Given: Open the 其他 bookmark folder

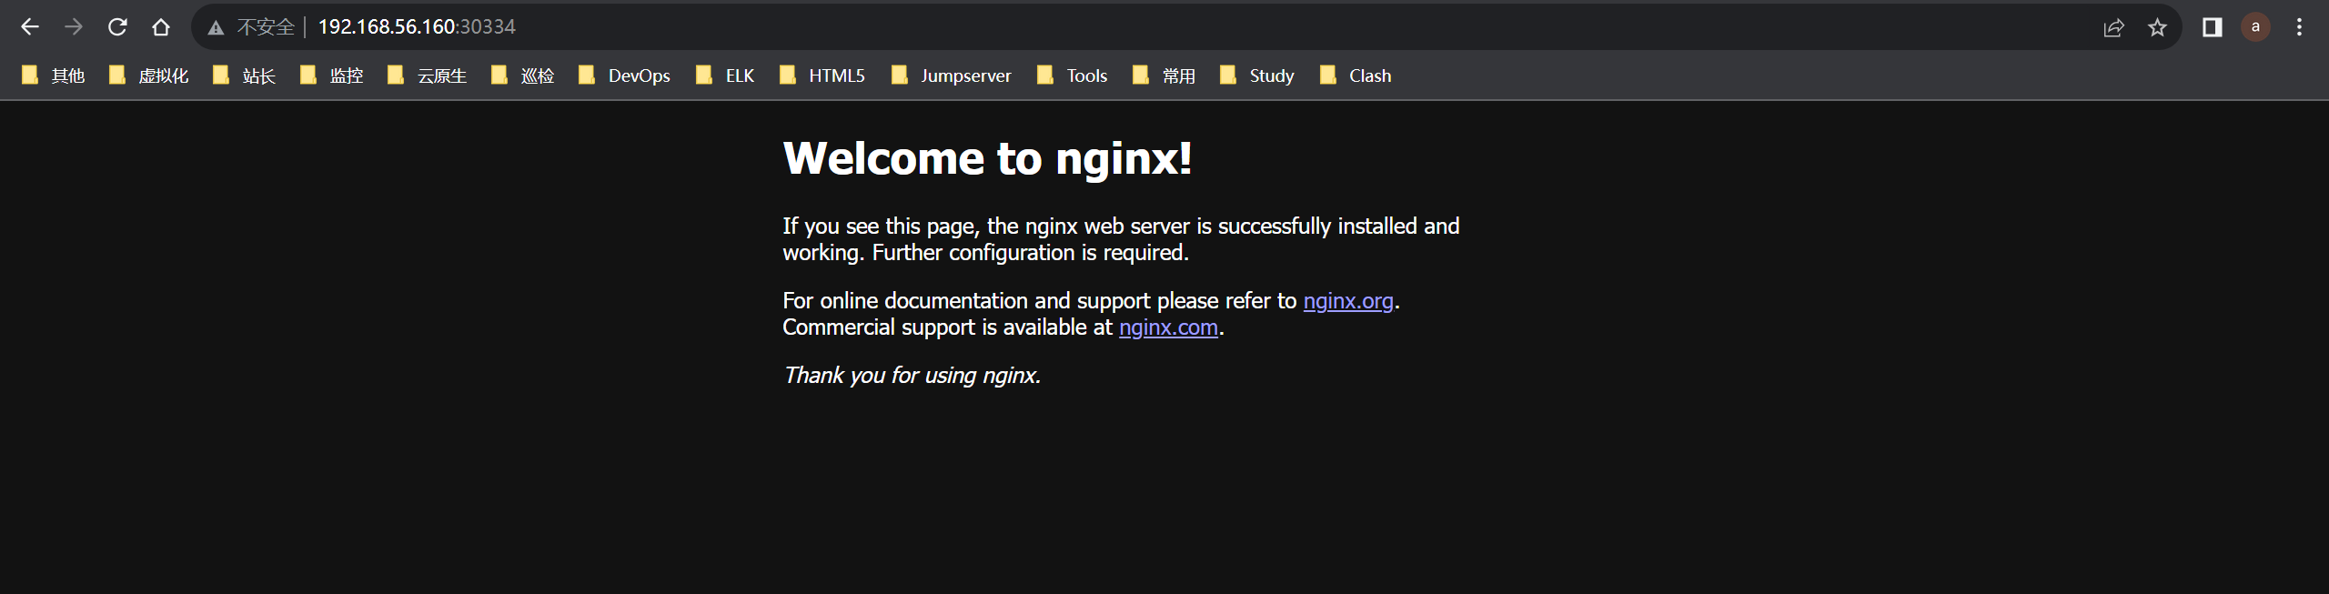Looking at the screenshot, I should (54, 76).
